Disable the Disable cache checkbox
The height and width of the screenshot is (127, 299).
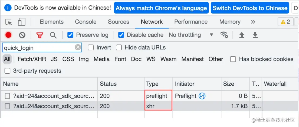click(x=121, y=35)
